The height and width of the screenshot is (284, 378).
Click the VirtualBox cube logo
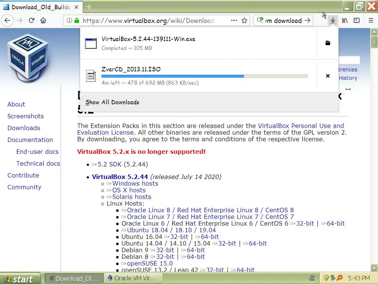[x=28, y=58]
